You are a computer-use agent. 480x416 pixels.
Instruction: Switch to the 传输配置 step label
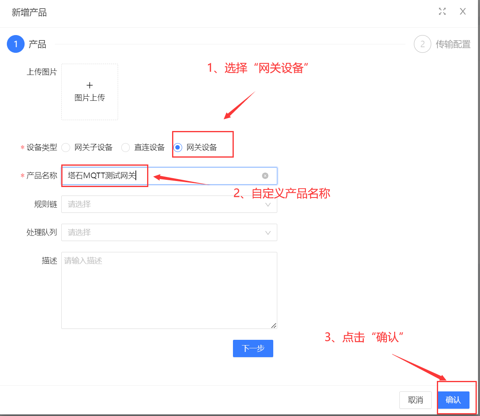[453, 44]
